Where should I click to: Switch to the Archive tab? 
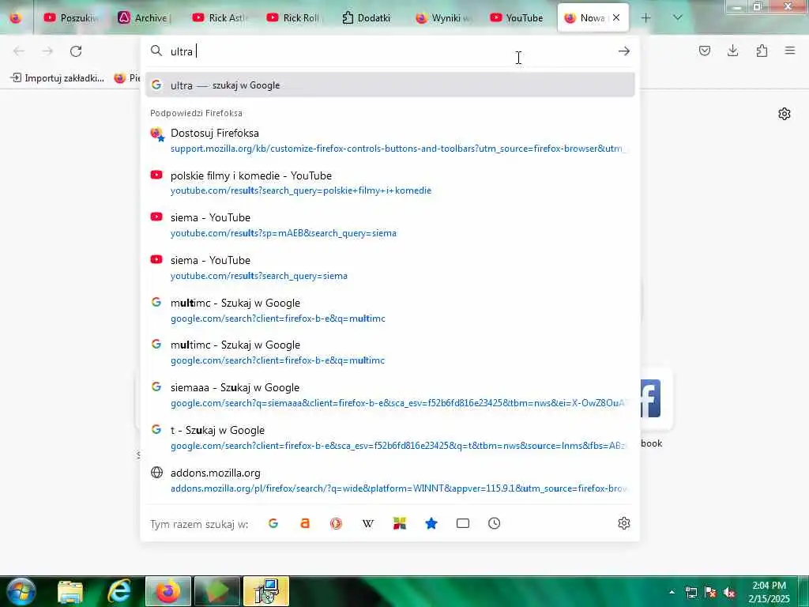(x=145, y=18)
